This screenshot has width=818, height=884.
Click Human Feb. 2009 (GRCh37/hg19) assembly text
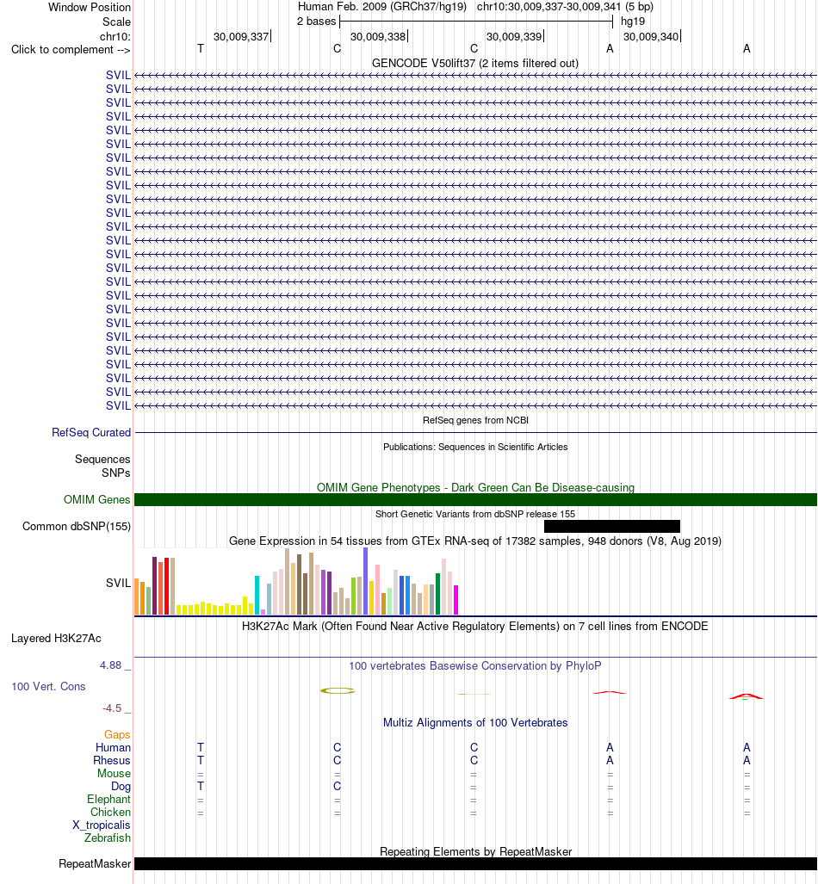pos(382,7)
